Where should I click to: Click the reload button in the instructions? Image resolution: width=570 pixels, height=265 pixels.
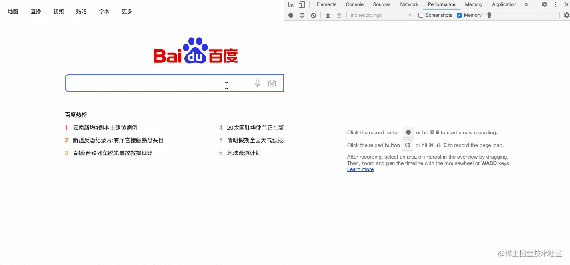408,145
